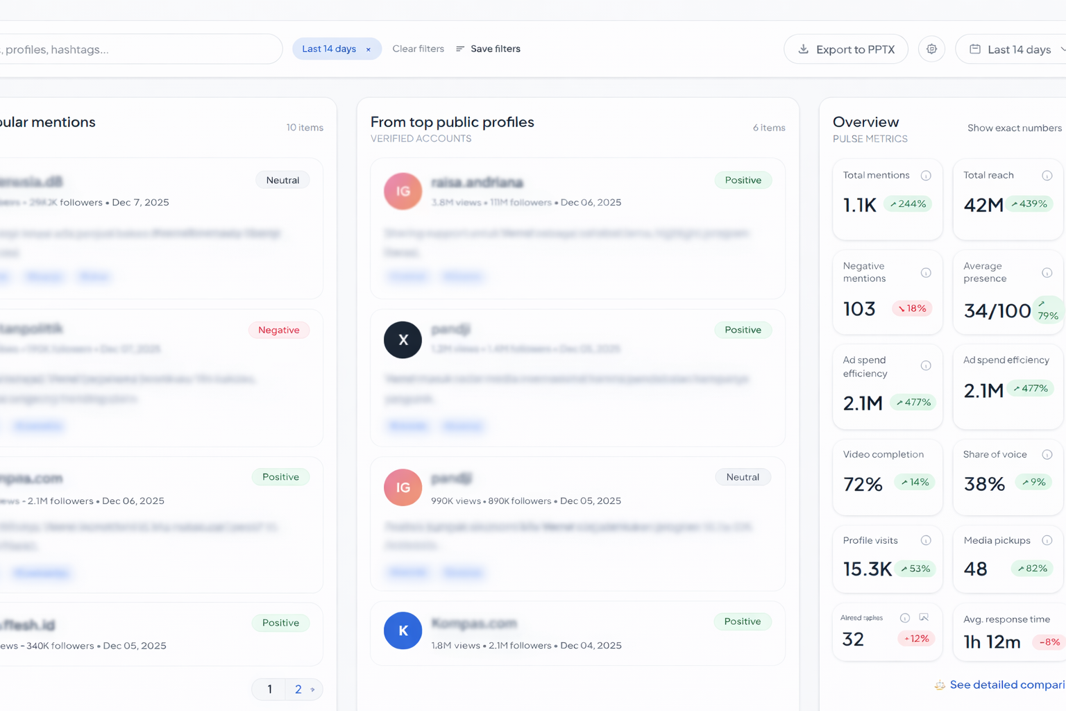Select page 1 in mentions pagination
The width and height of the screenshot is (1066, 711).
point(270,689)
